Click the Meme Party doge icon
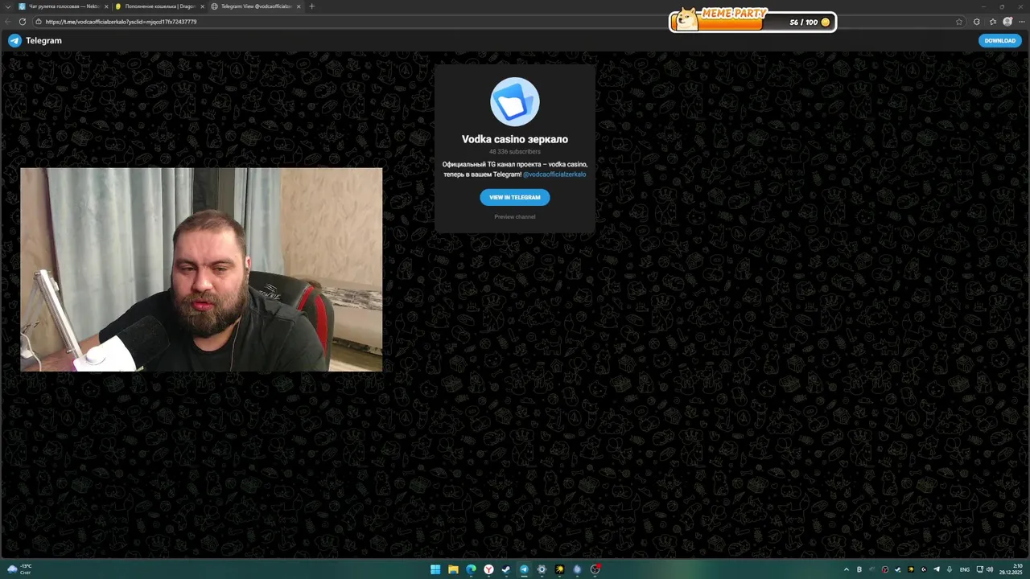This screenshot has width=1030, height=579. pos(686,19)
